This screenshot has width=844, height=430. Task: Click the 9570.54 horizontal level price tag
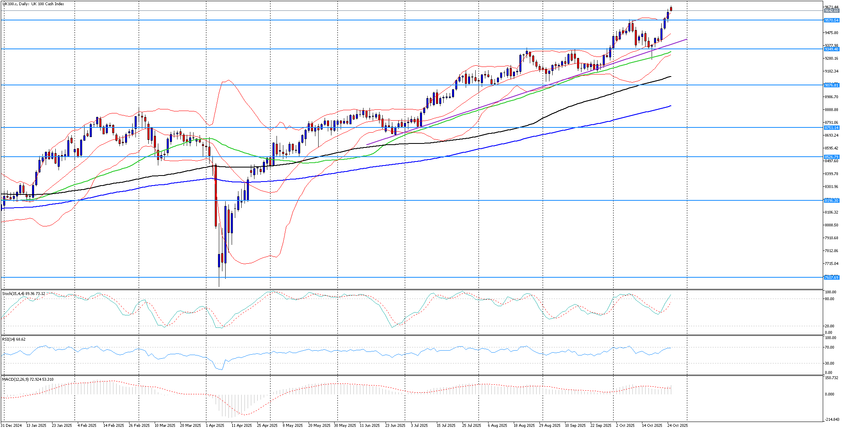tap(831, 20)
